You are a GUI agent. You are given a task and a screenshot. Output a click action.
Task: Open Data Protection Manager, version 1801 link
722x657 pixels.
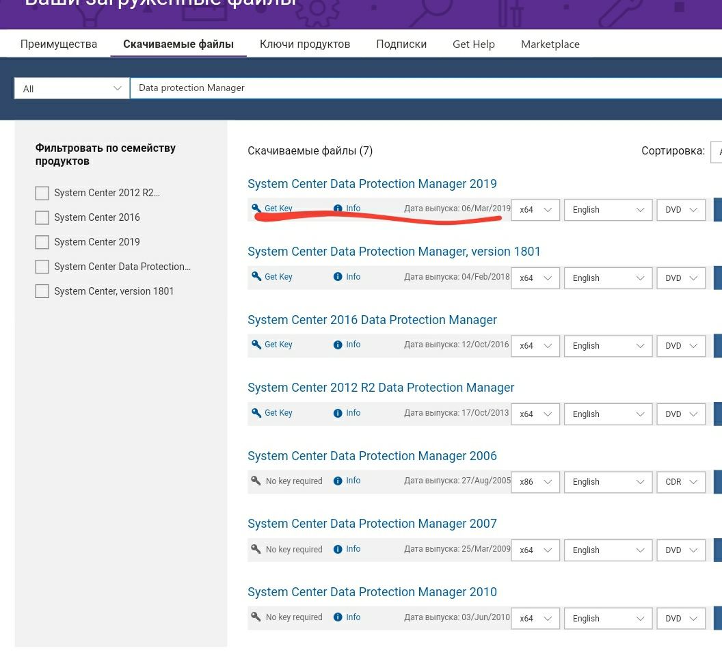coord(394,252)
